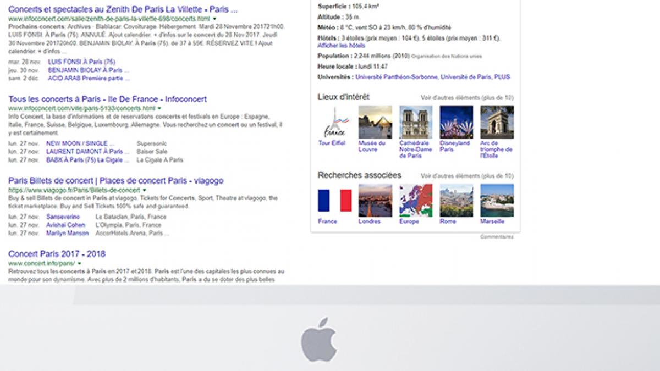This screenshot has width=660, height=371.
Task: Open the Université Panthéon-Sorbonne link
Action: point(396,77)
